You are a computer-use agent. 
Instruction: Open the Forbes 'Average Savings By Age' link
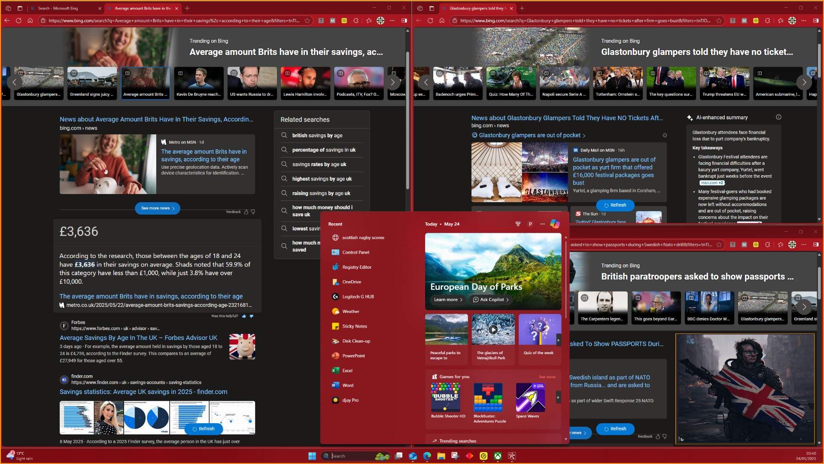click(x=138, y=338)
